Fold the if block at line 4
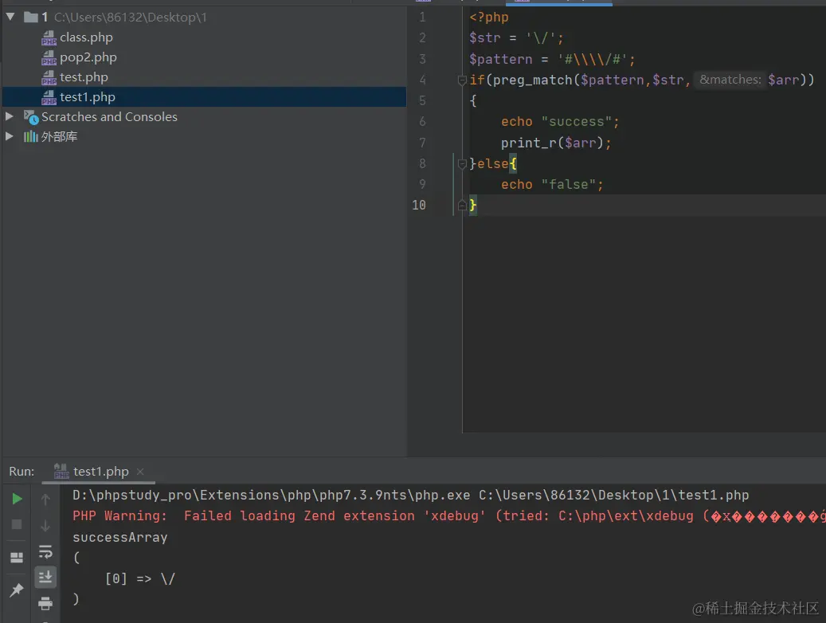 [x=462, y=80]
